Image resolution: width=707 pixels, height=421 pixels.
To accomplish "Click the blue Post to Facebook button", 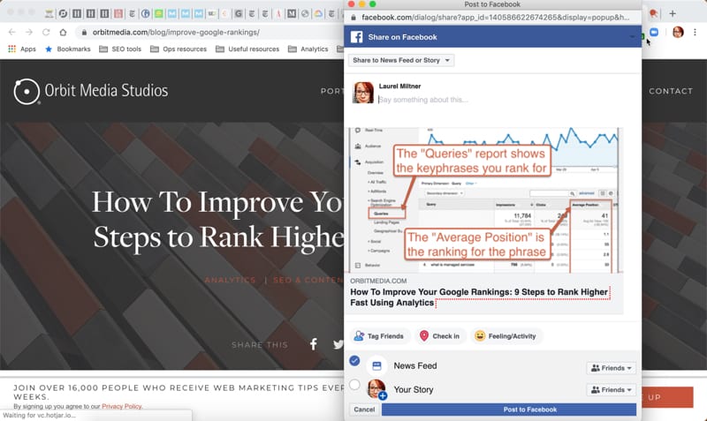I will [x=509, y=410].
